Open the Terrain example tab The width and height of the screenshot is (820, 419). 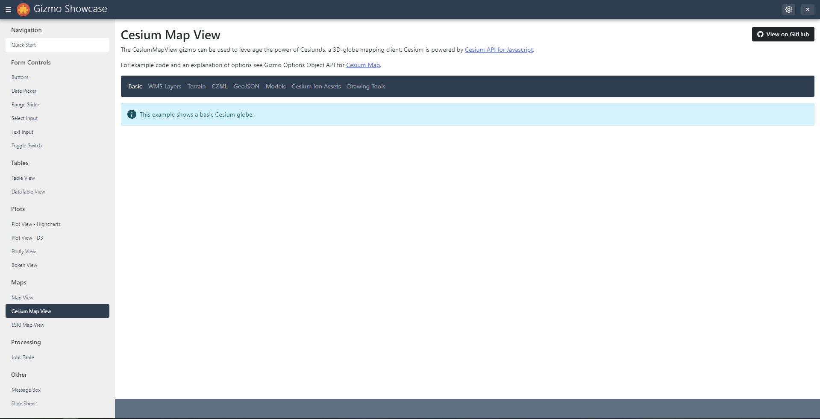pyautogui.click(x=196, y=86)
